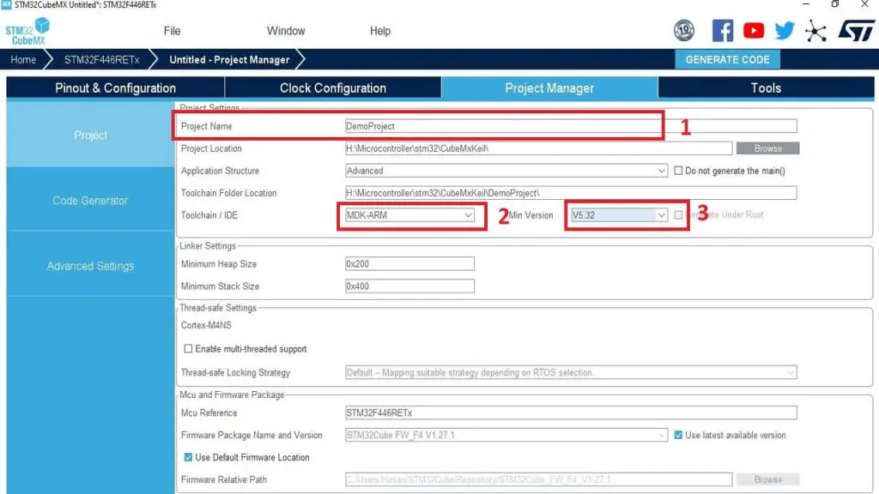This screenshot has width=879, height=494.
Task: Click the ST community network icon
Action: [x=815, y=31]
